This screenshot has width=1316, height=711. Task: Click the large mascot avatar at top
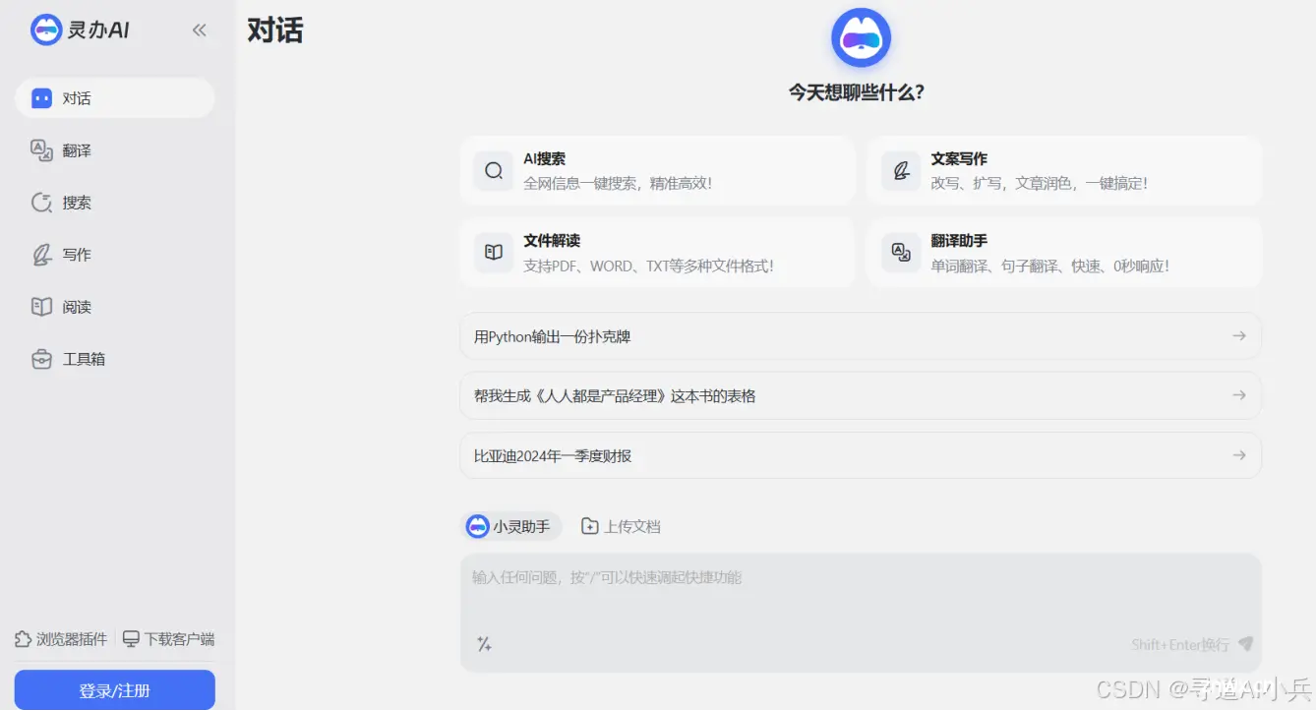[x=861, y=37]
